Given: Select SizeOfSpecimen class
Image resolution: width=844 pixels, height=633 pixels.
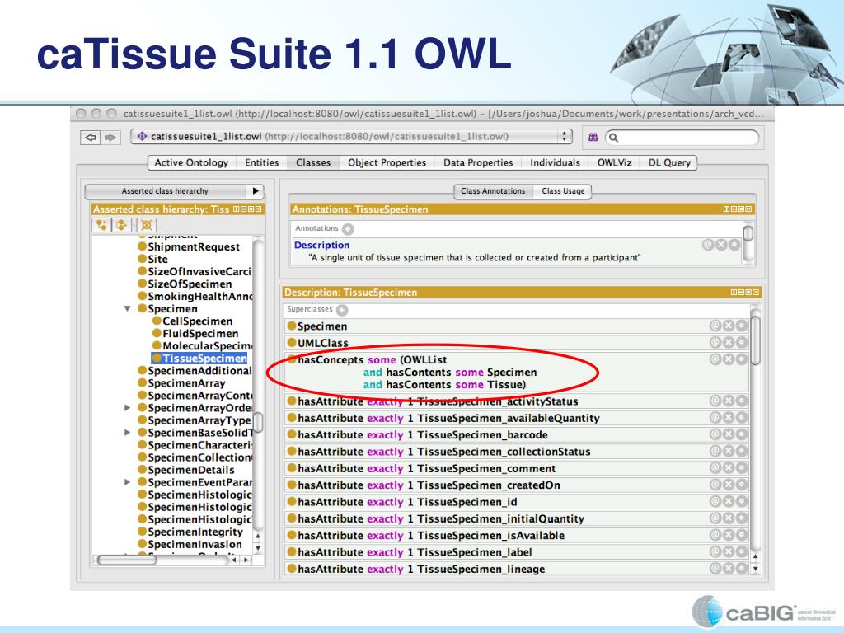Looking at the screenshot, I should click(190, 284).
